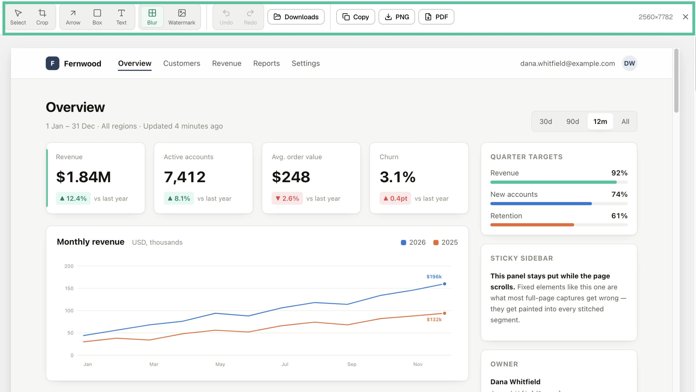Export the capture as PDF
This screenshot has width=696, height=392.
coord(436,17)
